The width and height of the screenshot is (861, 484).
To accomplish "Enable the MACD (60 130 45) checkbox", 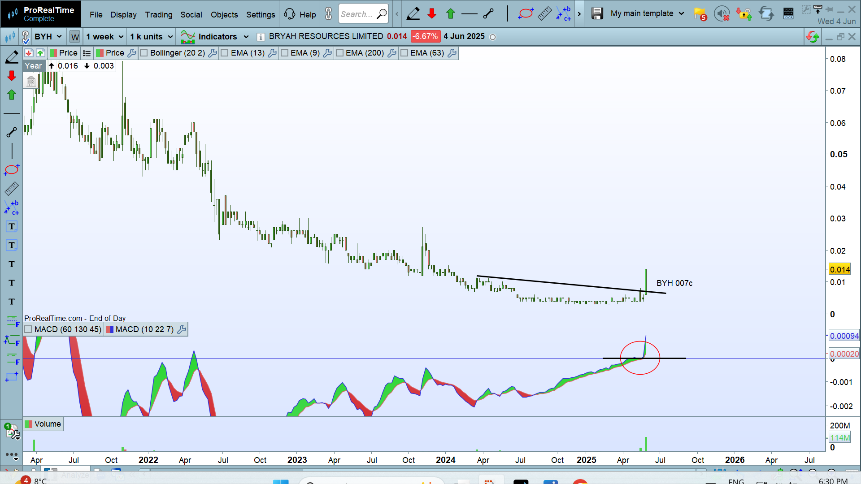I will coord(28,329).
